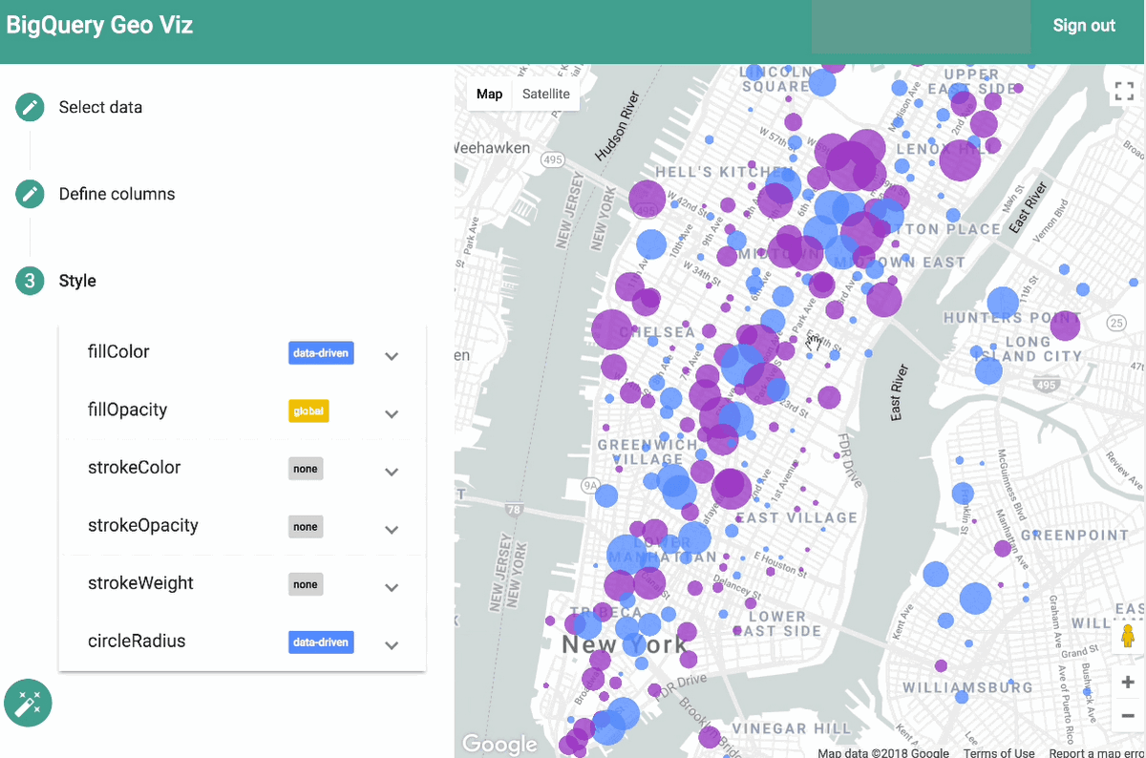Viewport: 1146px width, 758px height.
Task: Zoom out with the minus icon
Action: pyautogui.click(x=1127, y=716)
